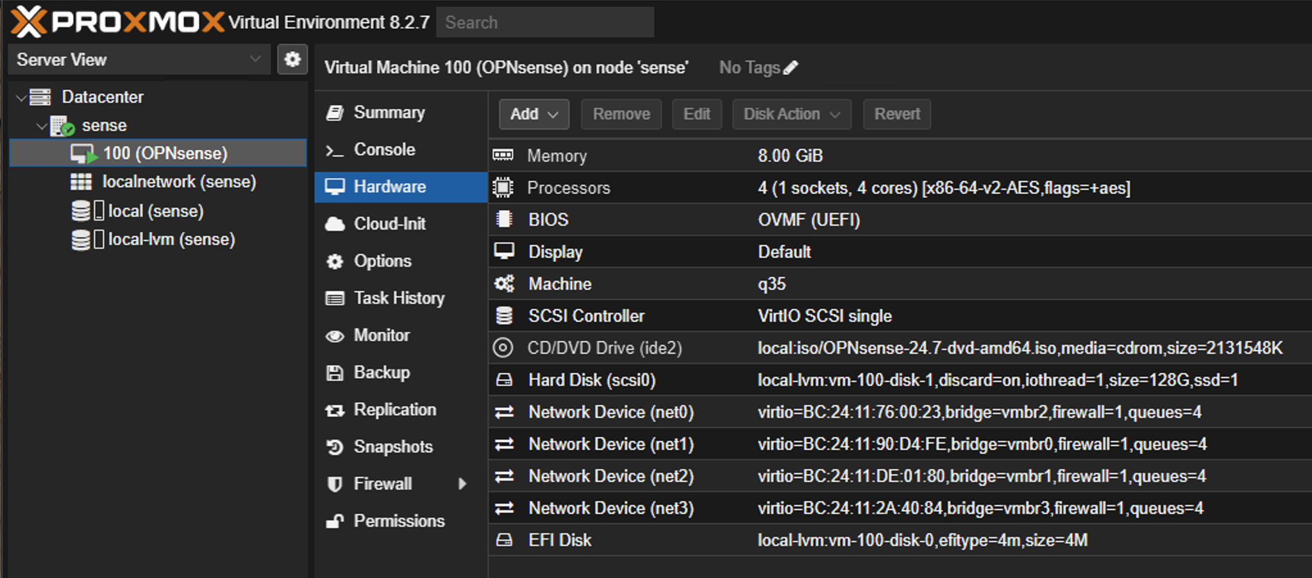This screenshot has height=578, width=1312.
Task: Click the net1 network arrows icon
Action: 504,444
